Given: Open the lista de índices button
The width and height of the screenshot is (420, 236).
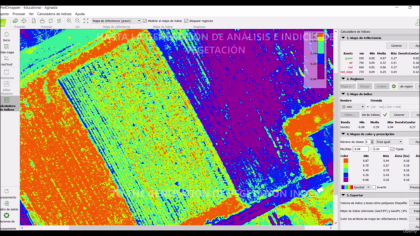Looking at the screenshot, I should [371, 115].
